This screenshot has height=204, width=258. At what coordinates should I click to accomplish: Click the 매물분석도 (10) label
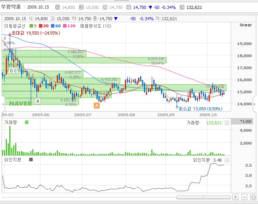[96, 26]
